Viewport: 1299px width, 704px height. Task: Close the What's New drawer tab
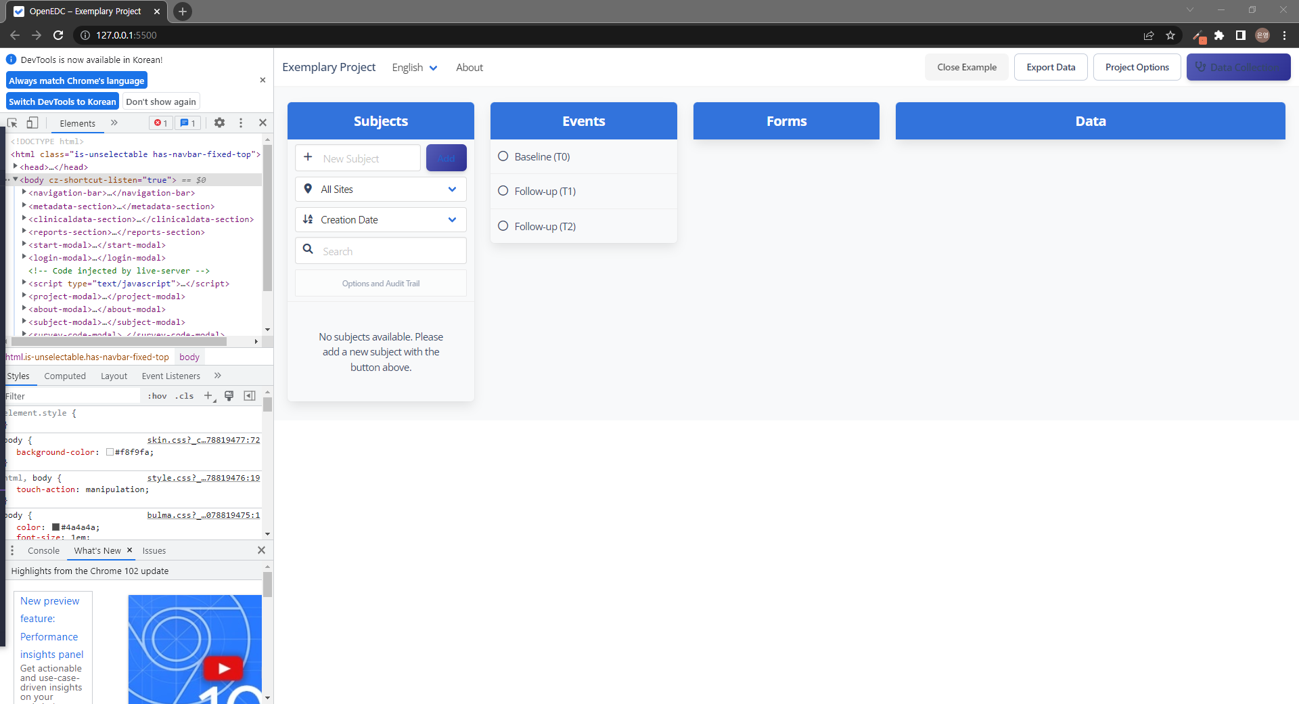130,550
